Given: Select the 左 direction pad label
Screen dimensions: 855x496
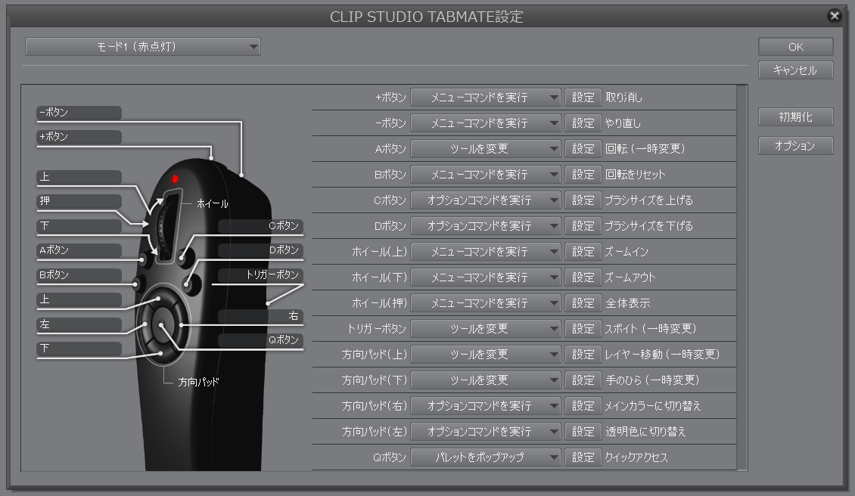Looking at the screenshot, I should (79, 325).
